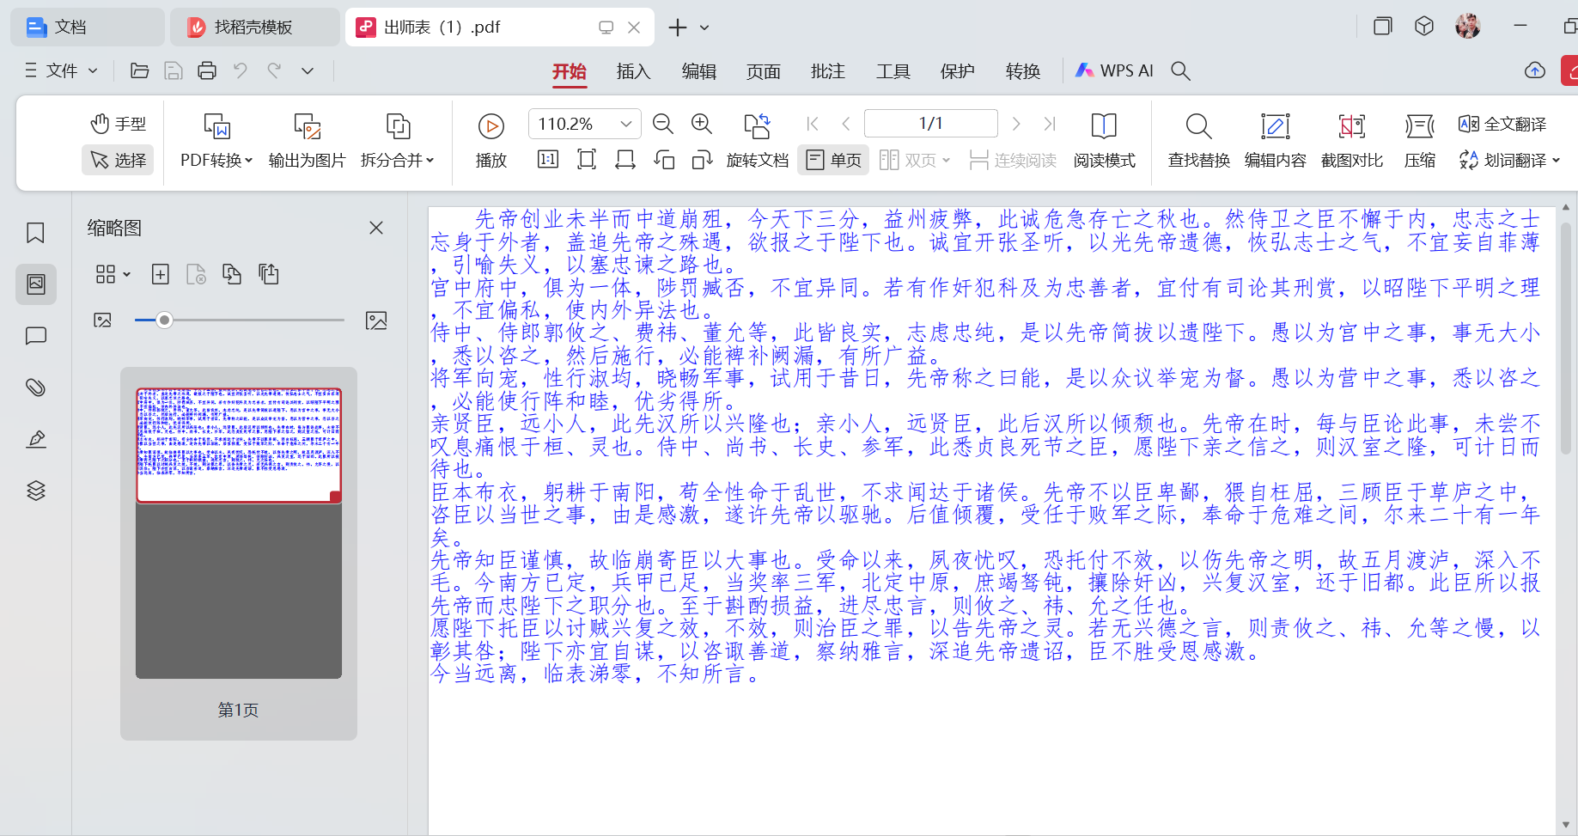Rotate counterclockwise icon

click(664, 159)
